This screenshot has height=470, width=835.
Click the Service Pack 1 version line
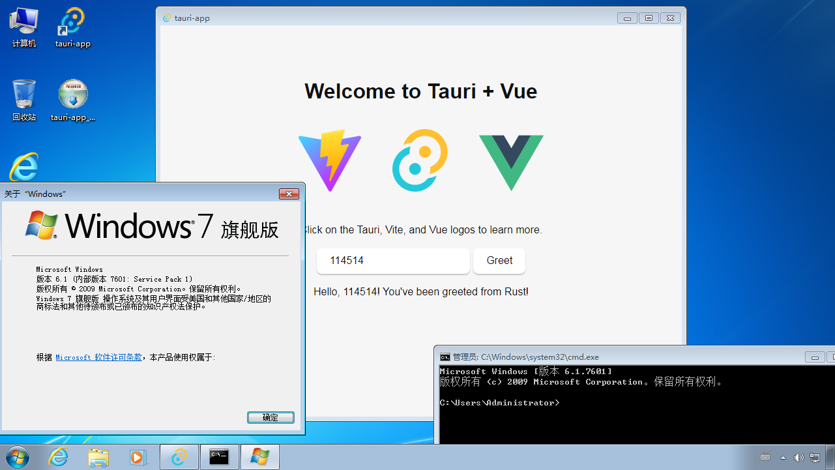(114, 279)
